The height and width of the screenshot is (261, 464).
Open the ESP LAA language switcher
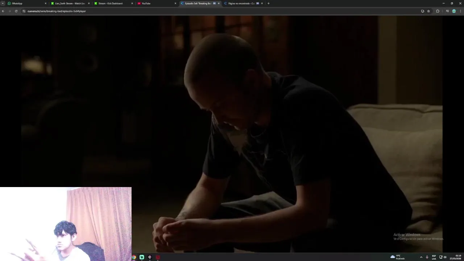pos(434,257)
